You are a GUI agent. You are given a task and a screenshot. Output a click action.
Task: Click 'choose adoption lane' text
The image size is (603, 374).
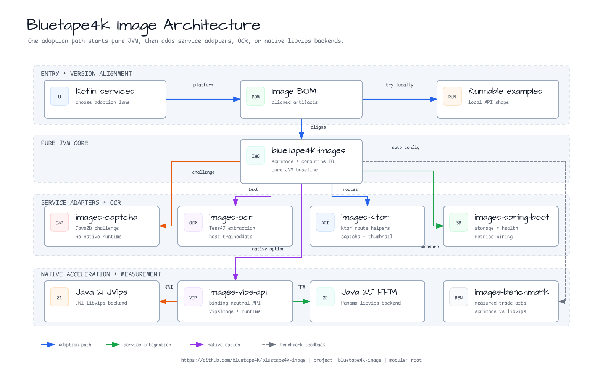point(103,102)
